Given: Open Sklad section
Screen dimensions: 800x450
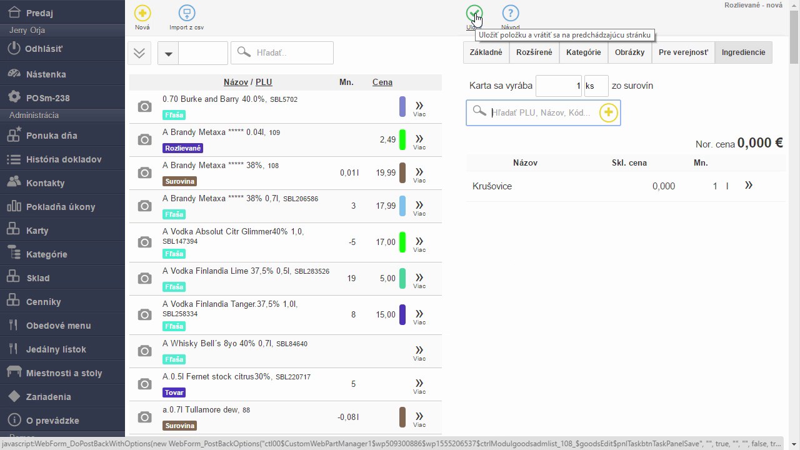Looking at the screenshot, I should [x=62, y=277].
